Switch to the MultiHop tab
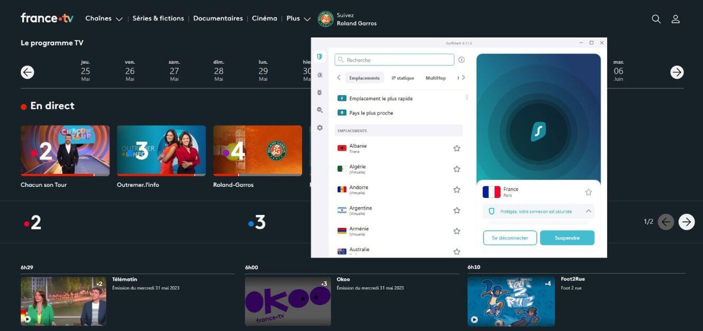The width and height of the screenshot is (703, 331). pos(435,78)
